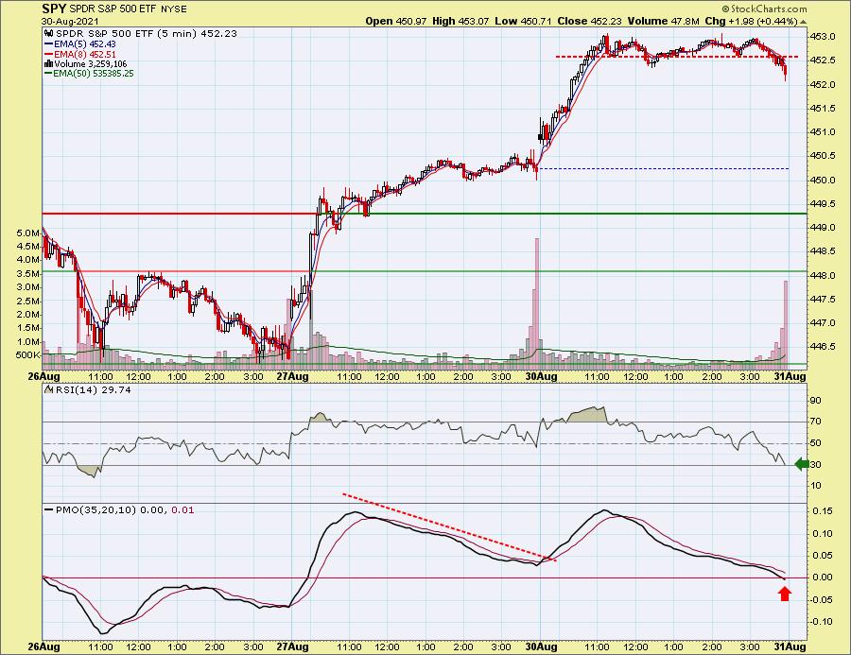The image size is (851, 655).
Task: Click the EMA(50) 535385.25 legend entry
Action: point(94,74)
